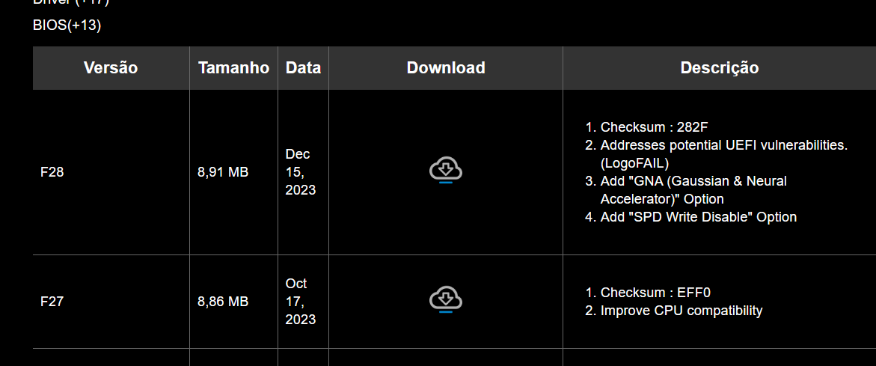Viewport: 876px width, 366px height.
Task: Select the SPD Write Disable description line
Action: [699, 217]
